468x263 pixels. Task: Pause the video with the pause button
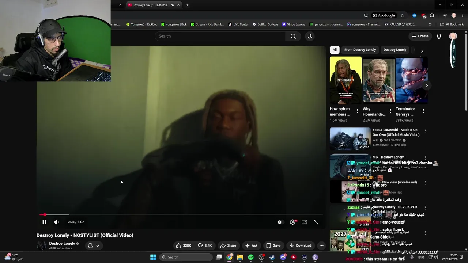(44, 222)
